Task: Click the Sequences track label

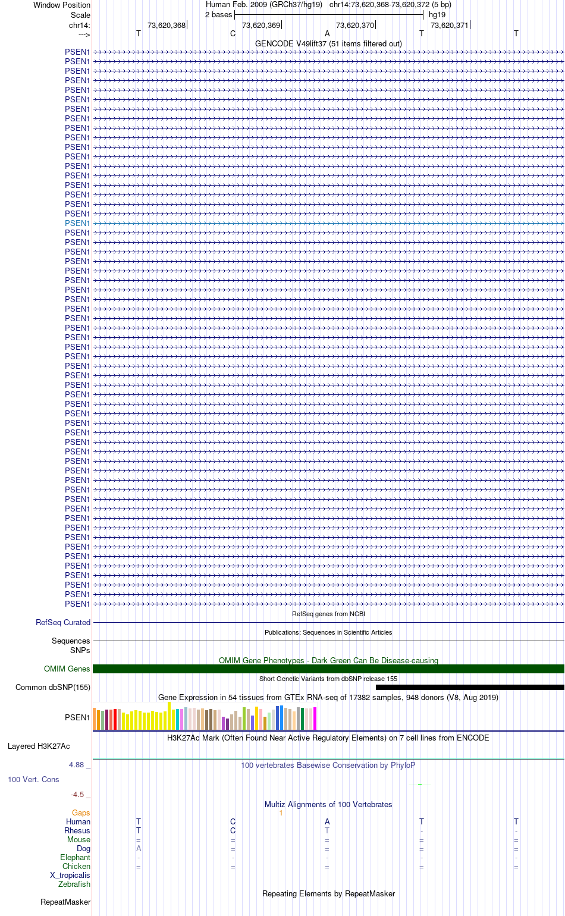Action: tap(71, 641)
